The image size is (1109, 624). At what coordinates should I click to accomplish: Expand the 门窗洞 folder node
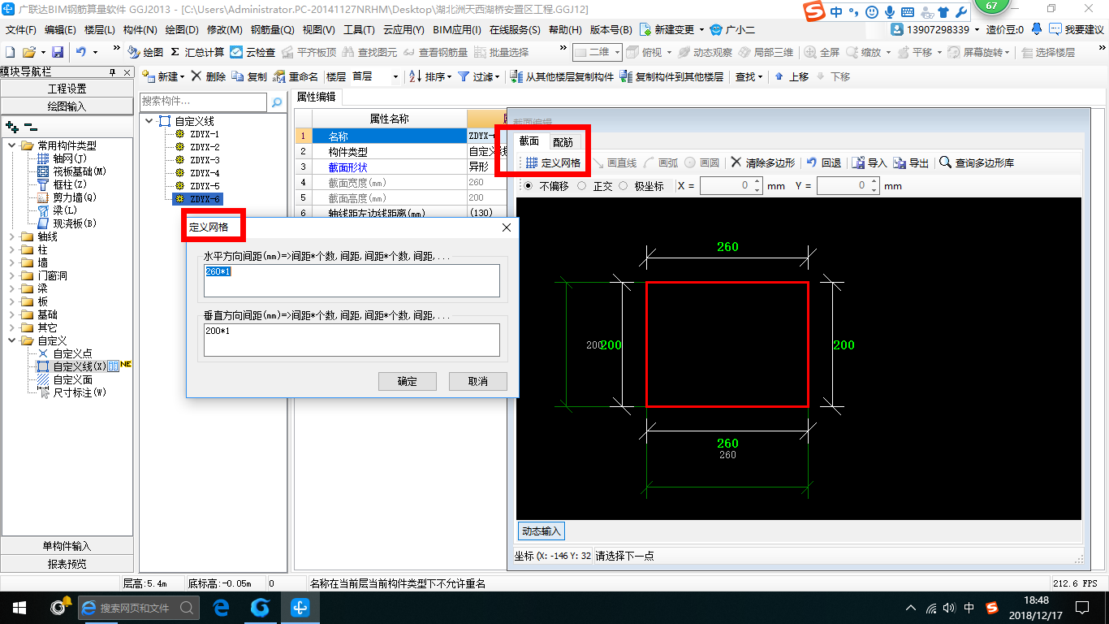(11, 275)
